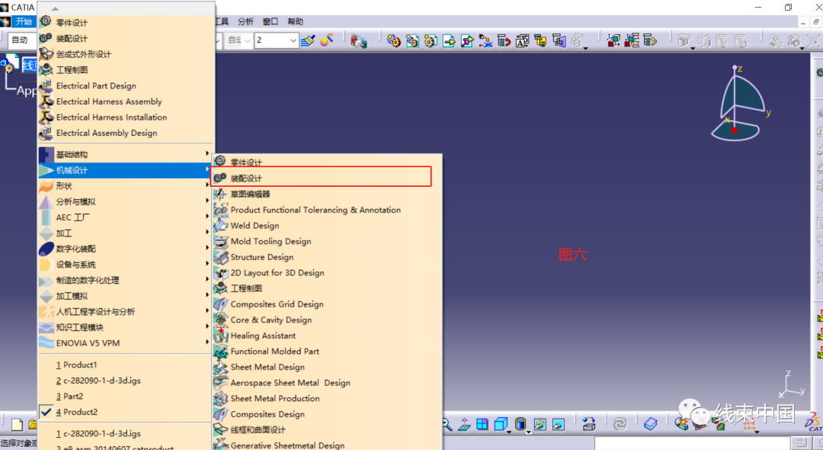Click the Zoom magnifier view icon
This screenshot has height=450, width=823.
tap(447, 424)
